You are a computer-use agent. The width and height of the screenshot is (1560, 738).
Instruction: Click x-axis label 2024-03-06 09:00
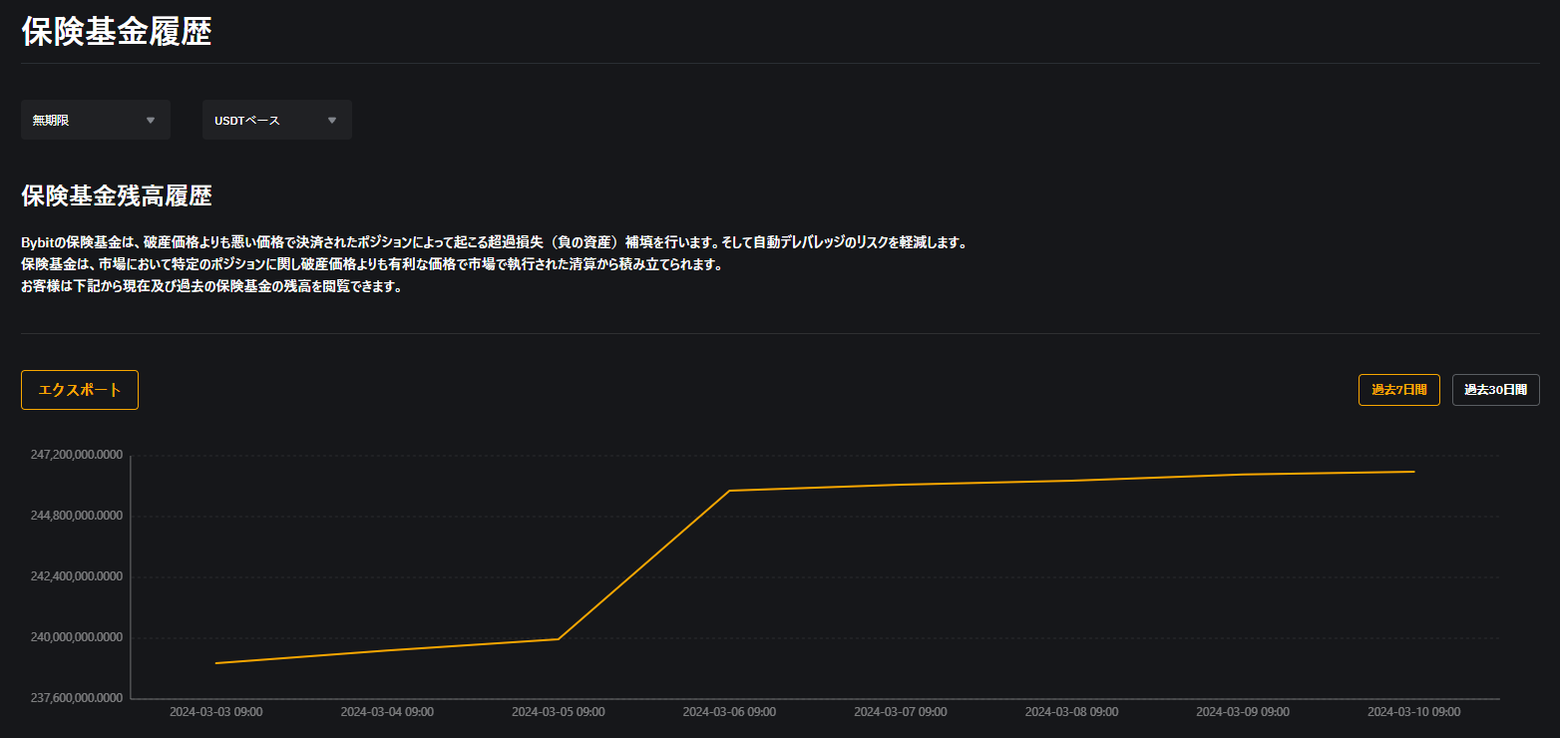tap(729, 712)
